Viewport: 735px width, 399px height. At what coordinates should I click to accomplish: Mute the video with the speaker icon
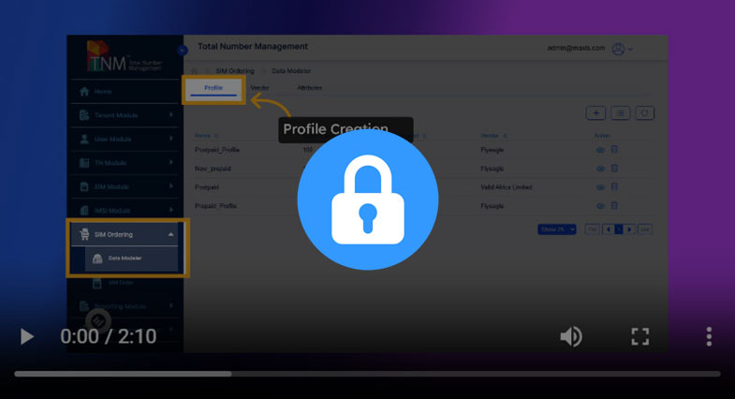[x=570, y=336]
